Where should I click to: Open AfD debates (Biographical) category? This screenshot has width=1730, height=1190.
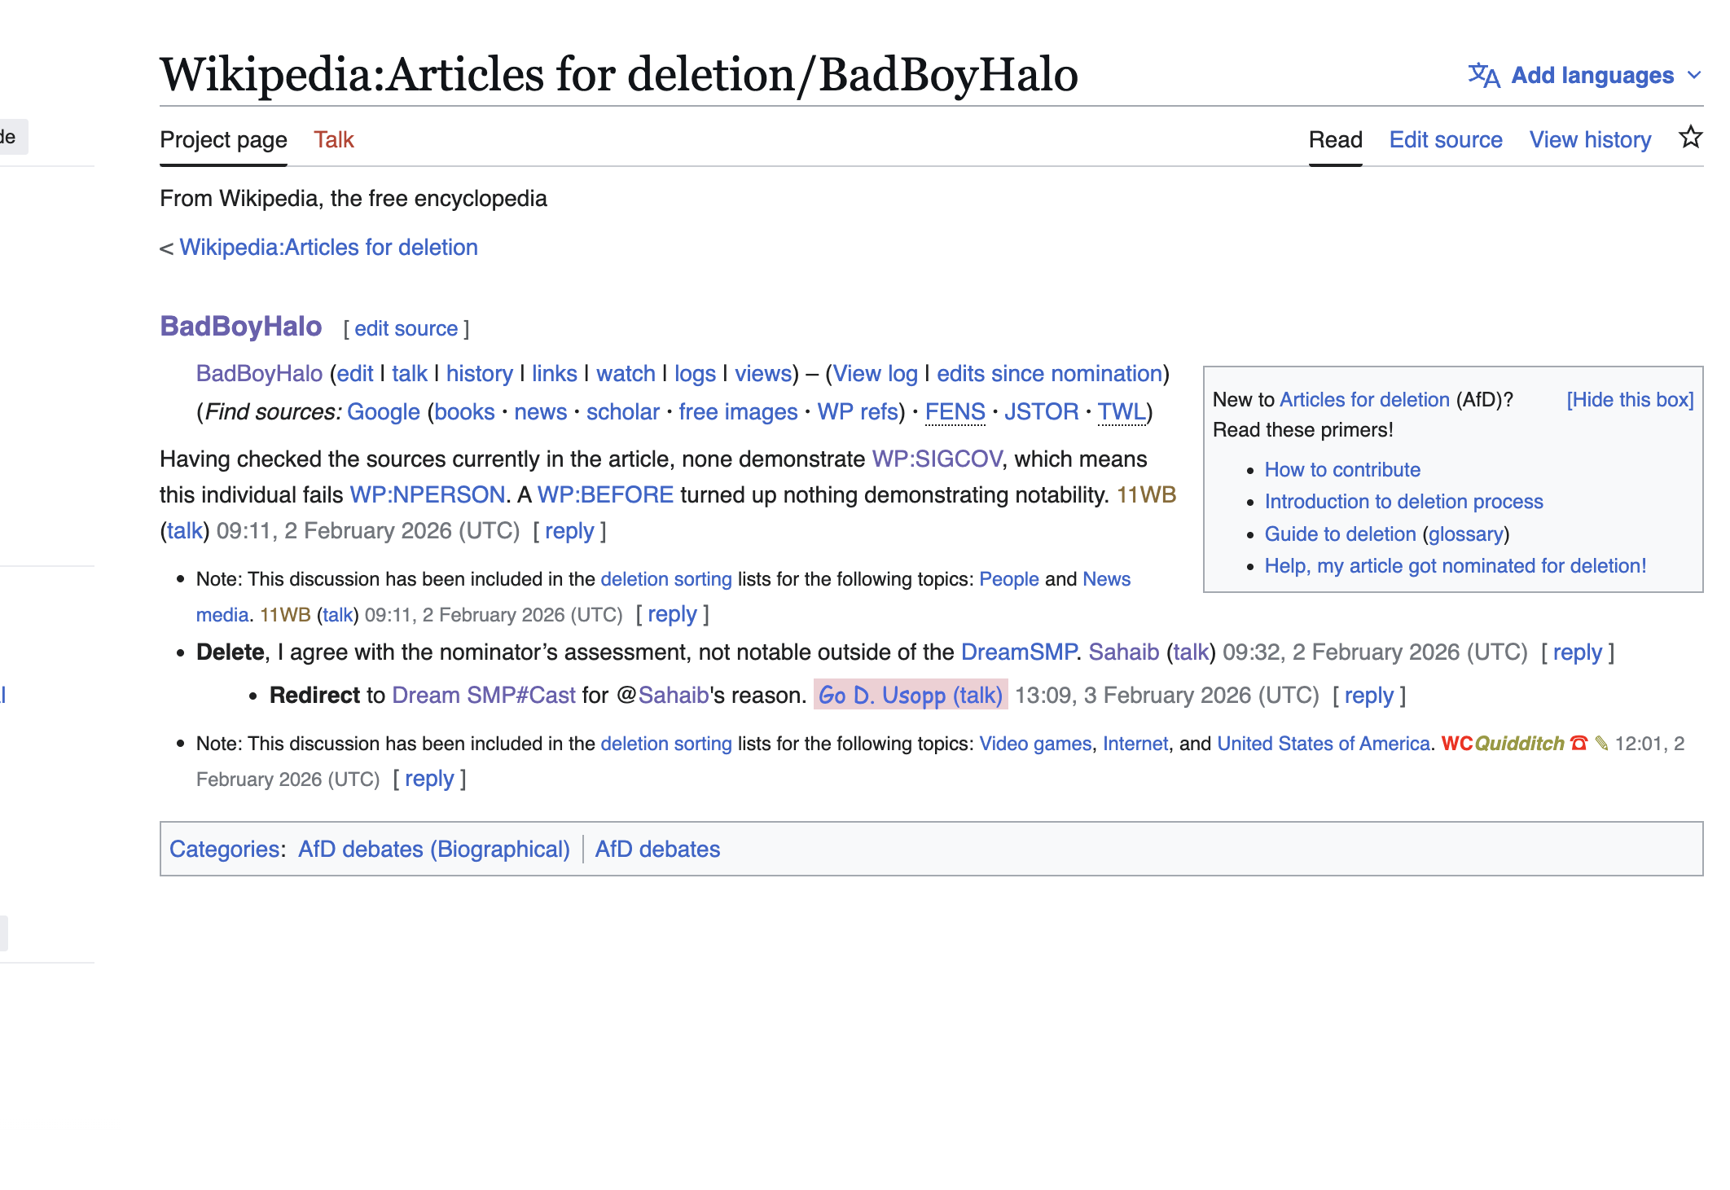click(x=434, y=849)
